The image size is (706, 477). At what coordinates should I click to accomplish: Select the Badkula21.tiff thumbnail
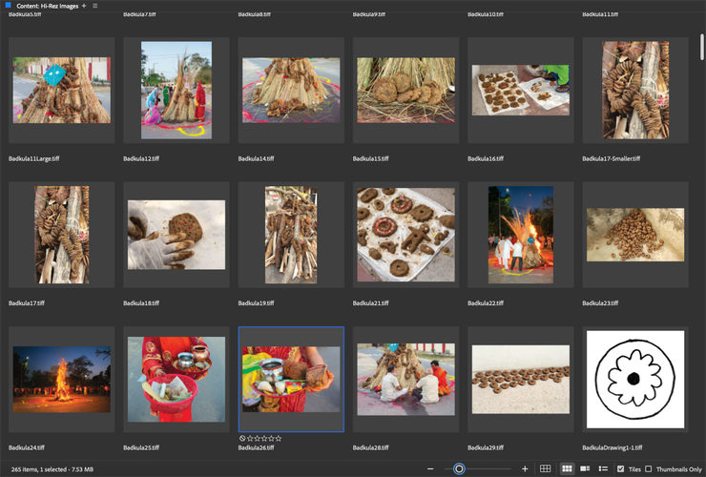coord(406,235)
